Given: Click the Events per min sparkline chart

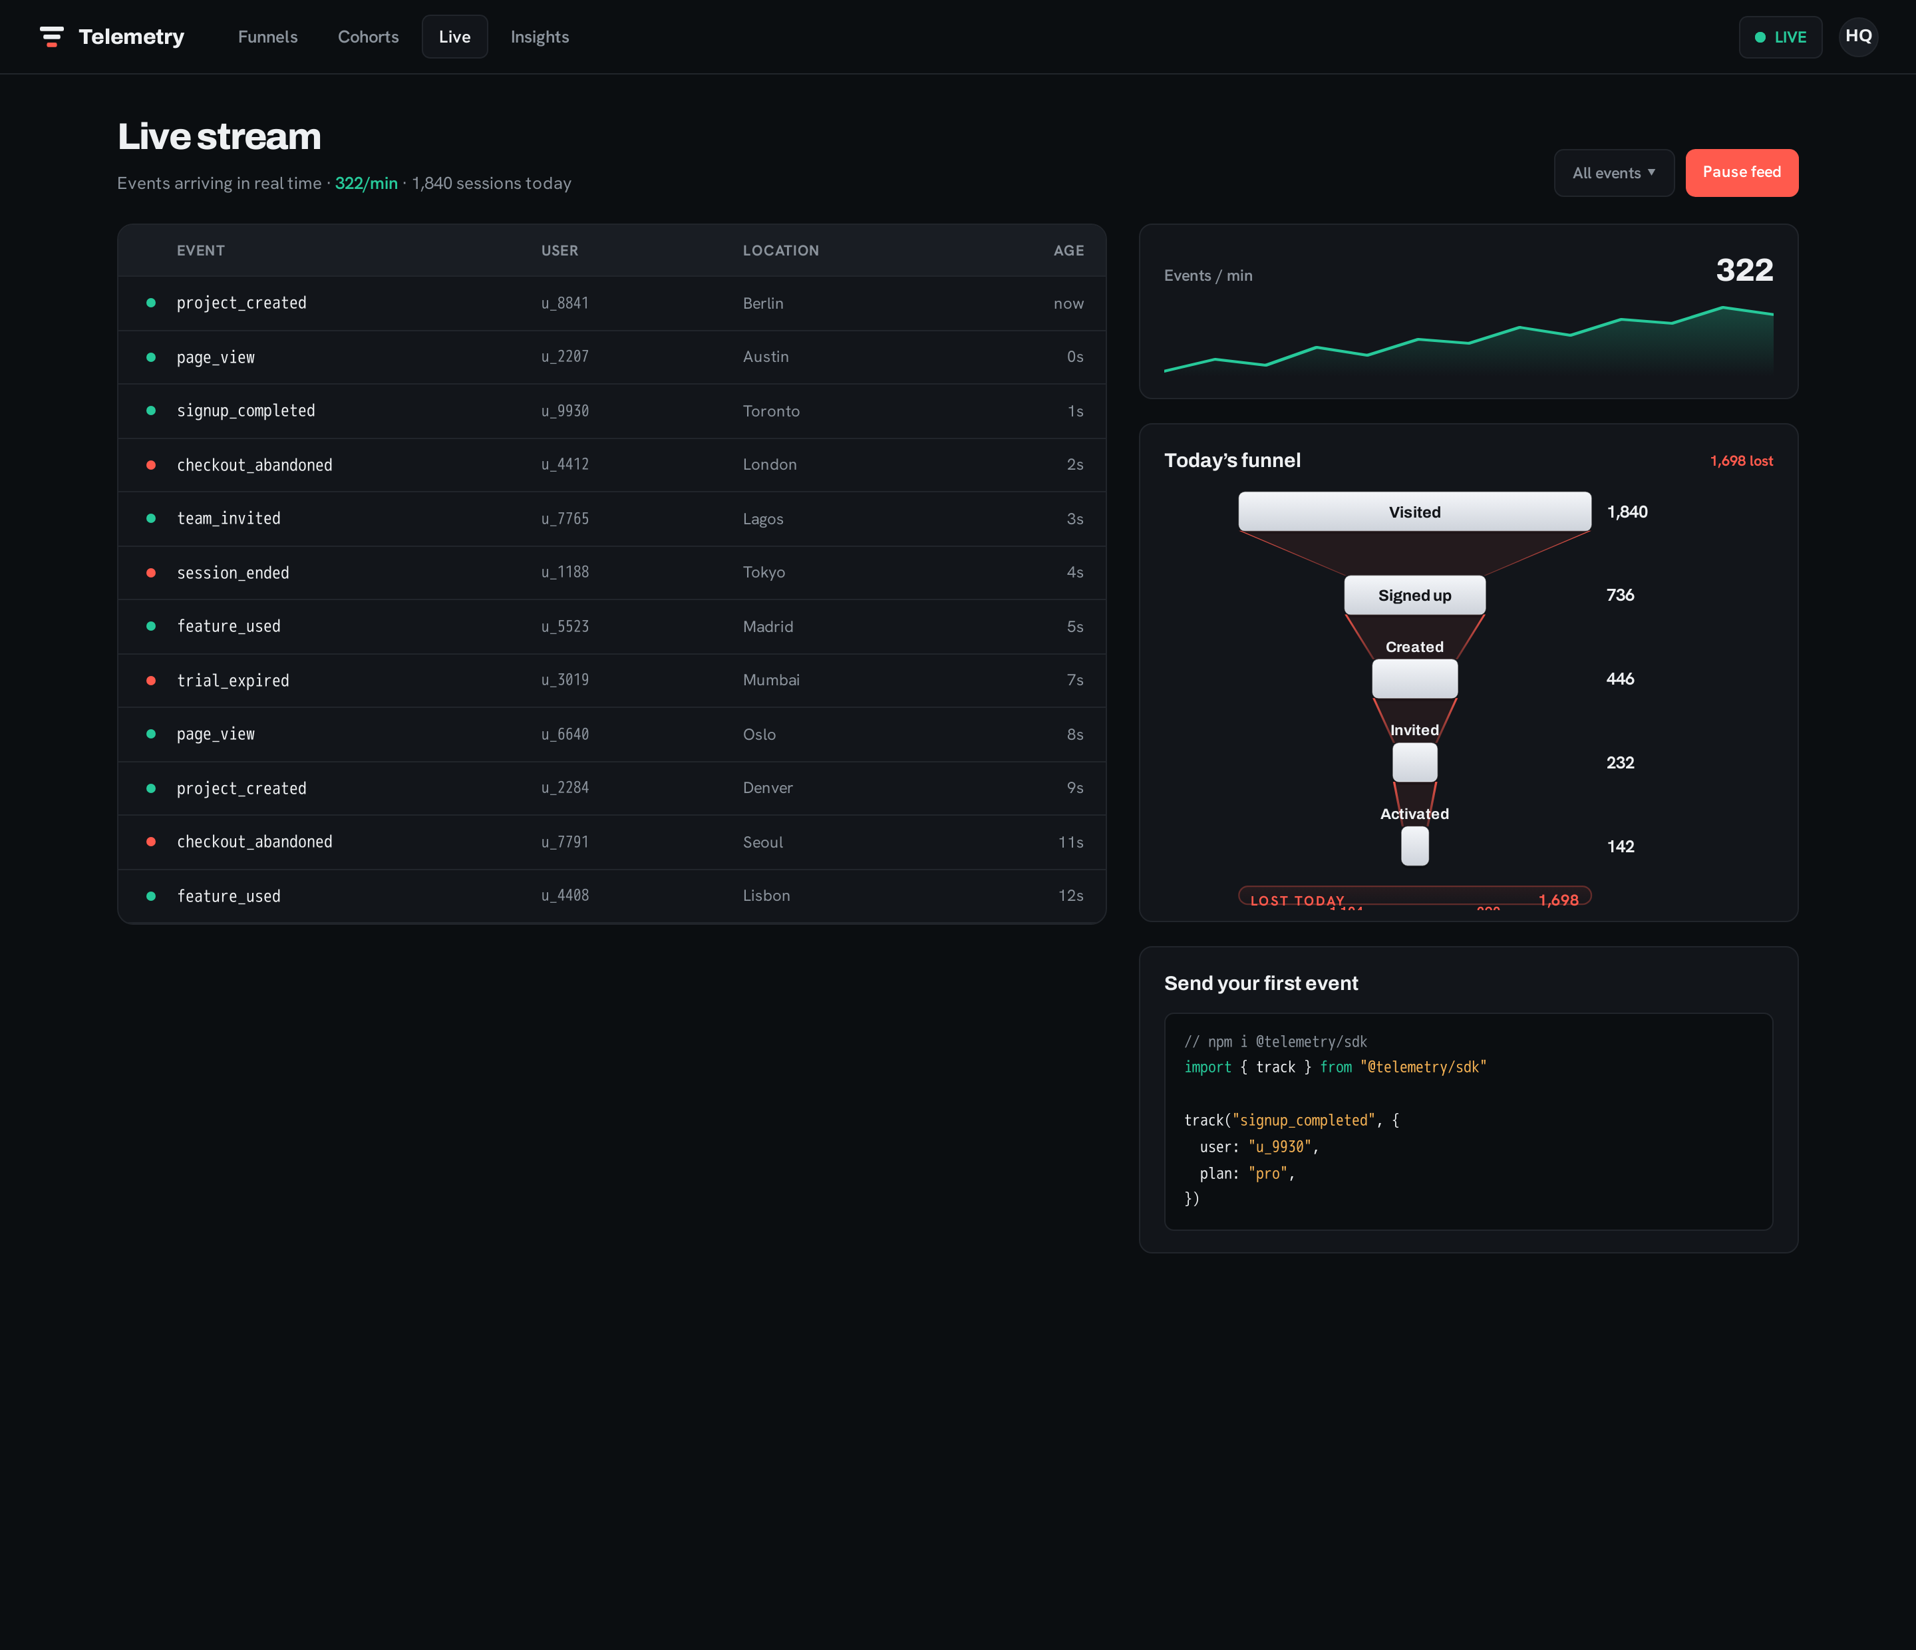Looking at the screenshot, I should point(1468,339).
